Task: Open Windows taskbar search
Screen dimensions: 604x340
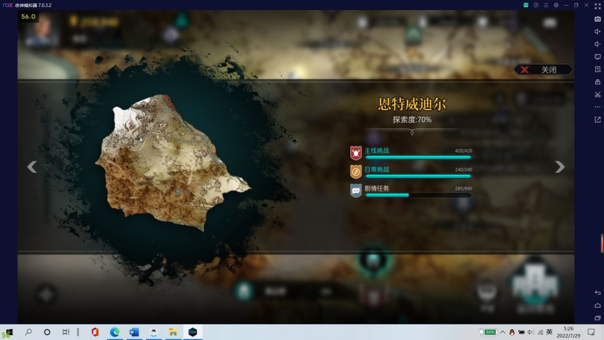Action: 28,332
